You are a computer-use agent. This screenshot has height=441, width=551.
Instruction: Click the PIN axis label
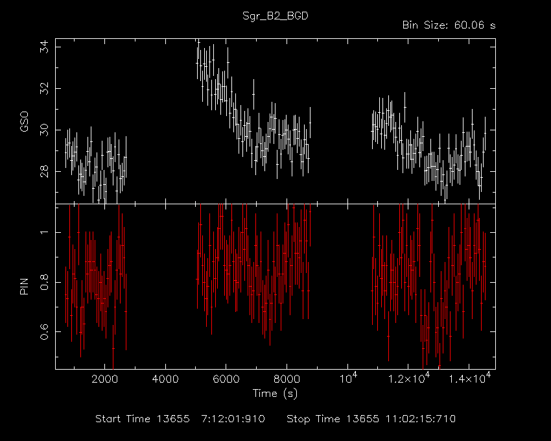point(24,286)
